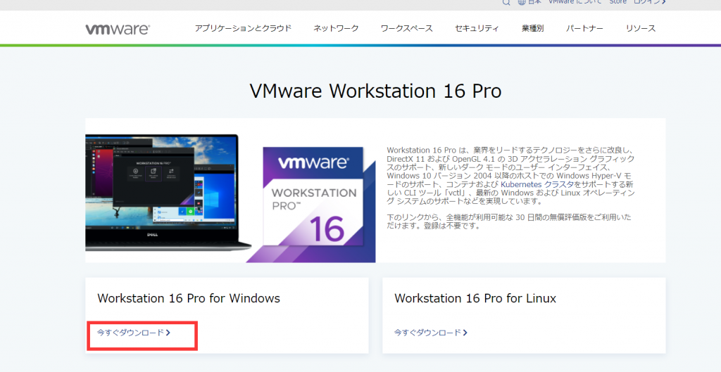721x372 pixels.
Task: Open the リソース menu
Action: 640,29
